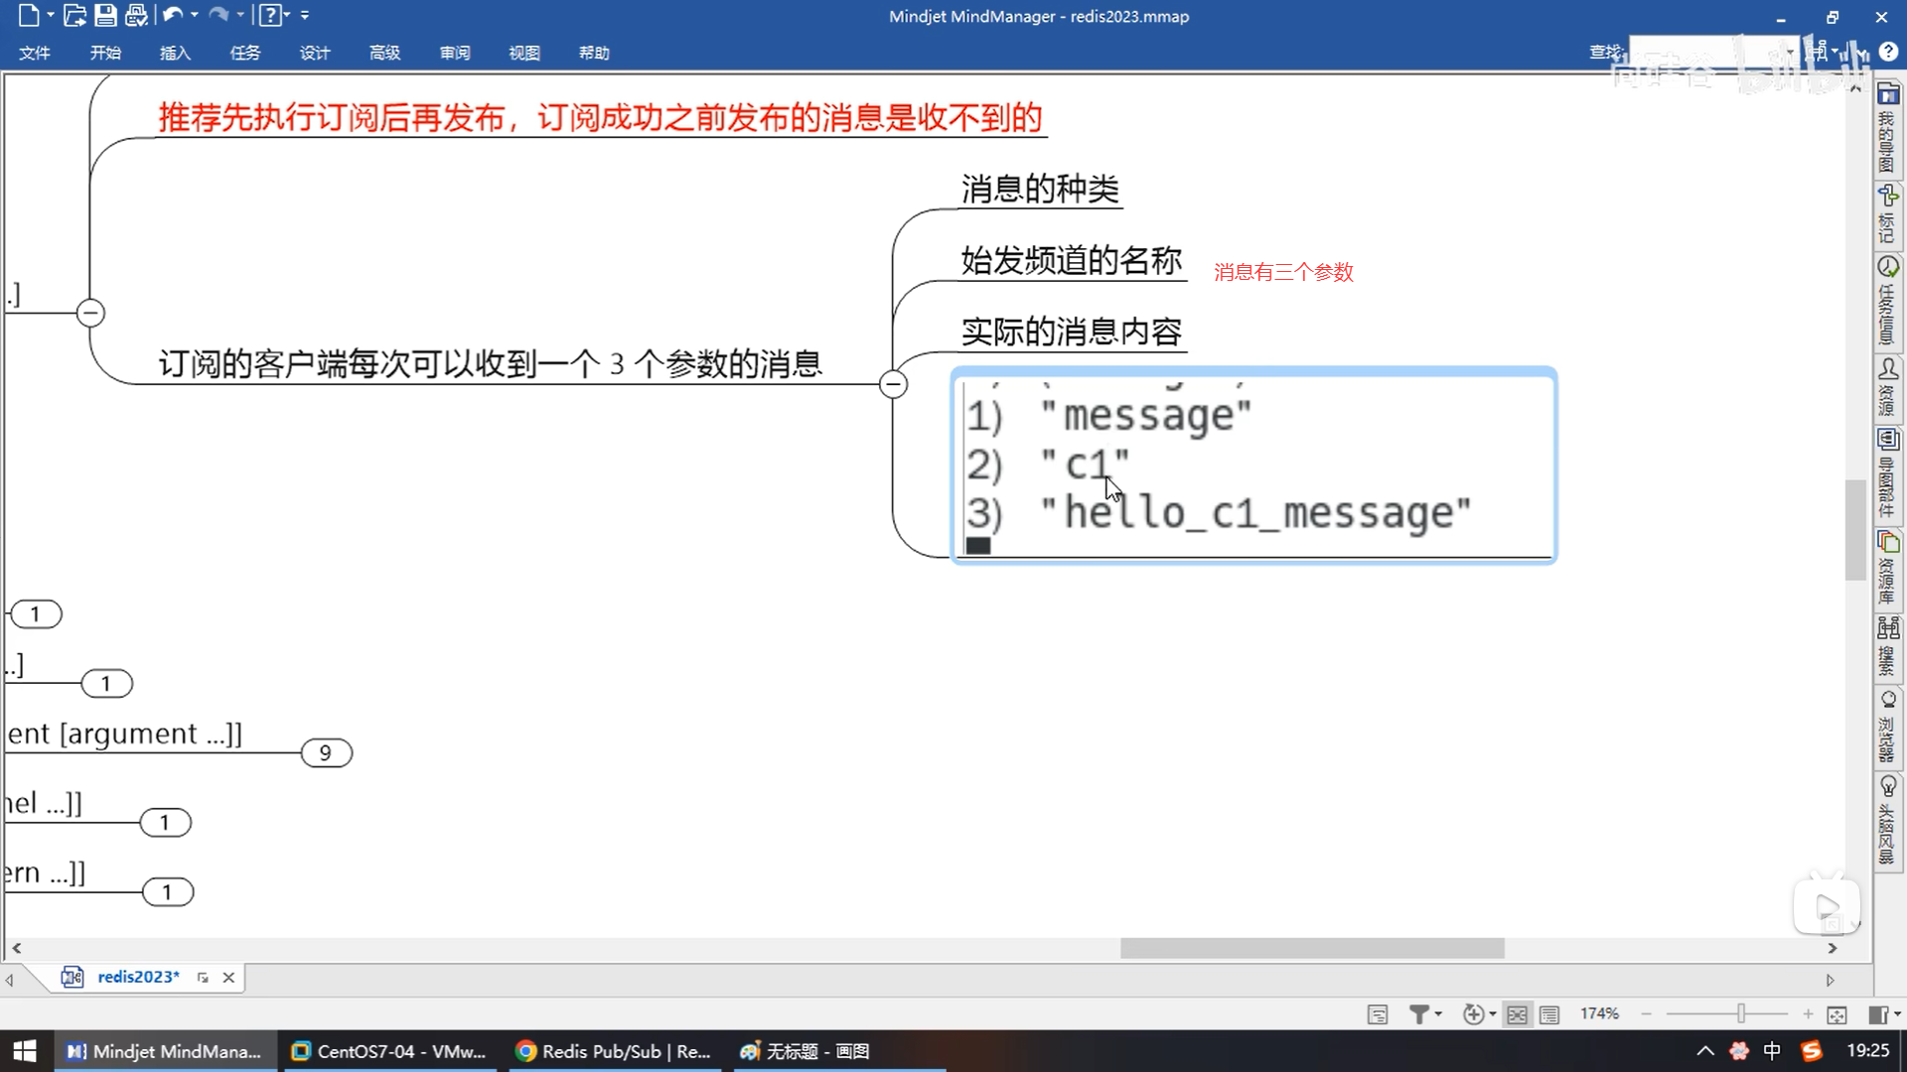Open the 视图 menu tab
Image resolution: width=1907 pixels, height=1072 pixels.
click(524, 53)
